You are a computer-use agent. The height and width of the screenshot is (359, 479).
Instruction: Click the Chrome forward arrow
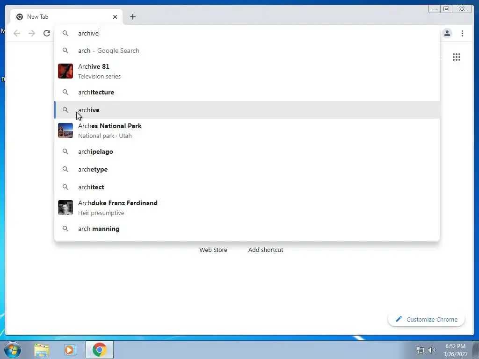(x=32, y=33)
